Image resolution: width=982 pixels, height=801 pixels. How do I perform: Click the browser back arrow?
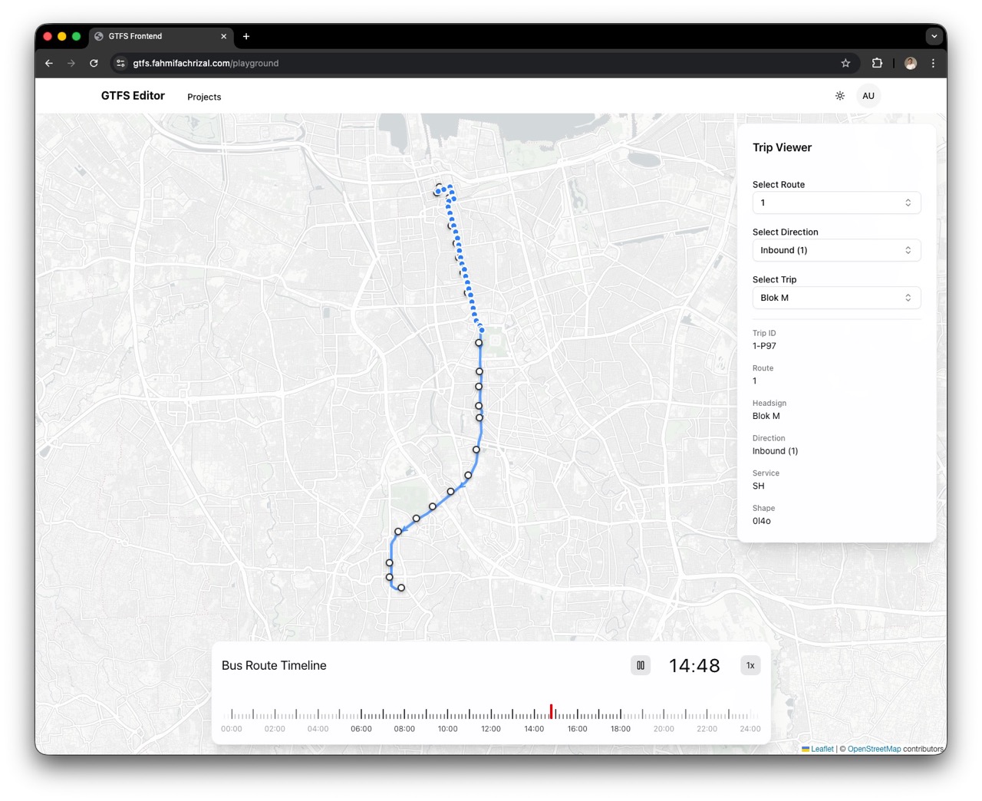point(49,63)
